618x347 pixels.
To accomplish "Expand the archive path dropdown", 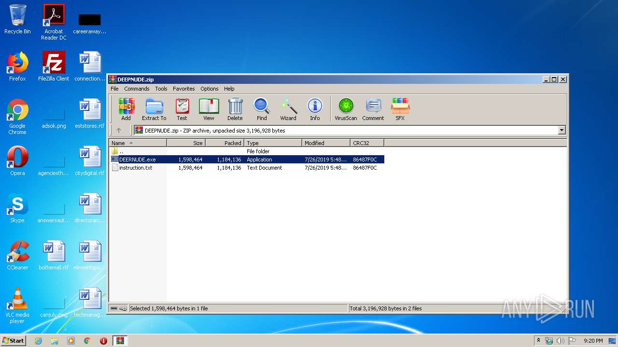I will (x=562, y=130).
